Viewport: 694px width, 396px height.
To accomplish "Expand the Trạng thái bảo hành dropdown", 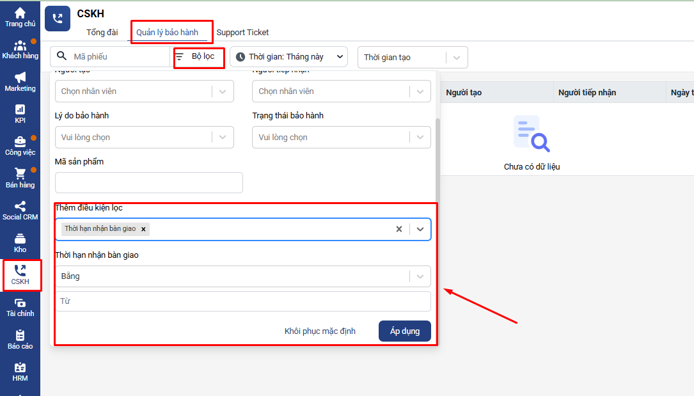I will [420, 137].
